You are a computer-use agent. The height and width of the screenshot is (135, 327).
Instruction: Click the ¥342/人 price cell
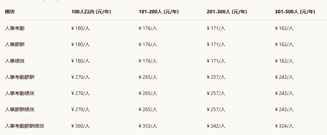216,126
